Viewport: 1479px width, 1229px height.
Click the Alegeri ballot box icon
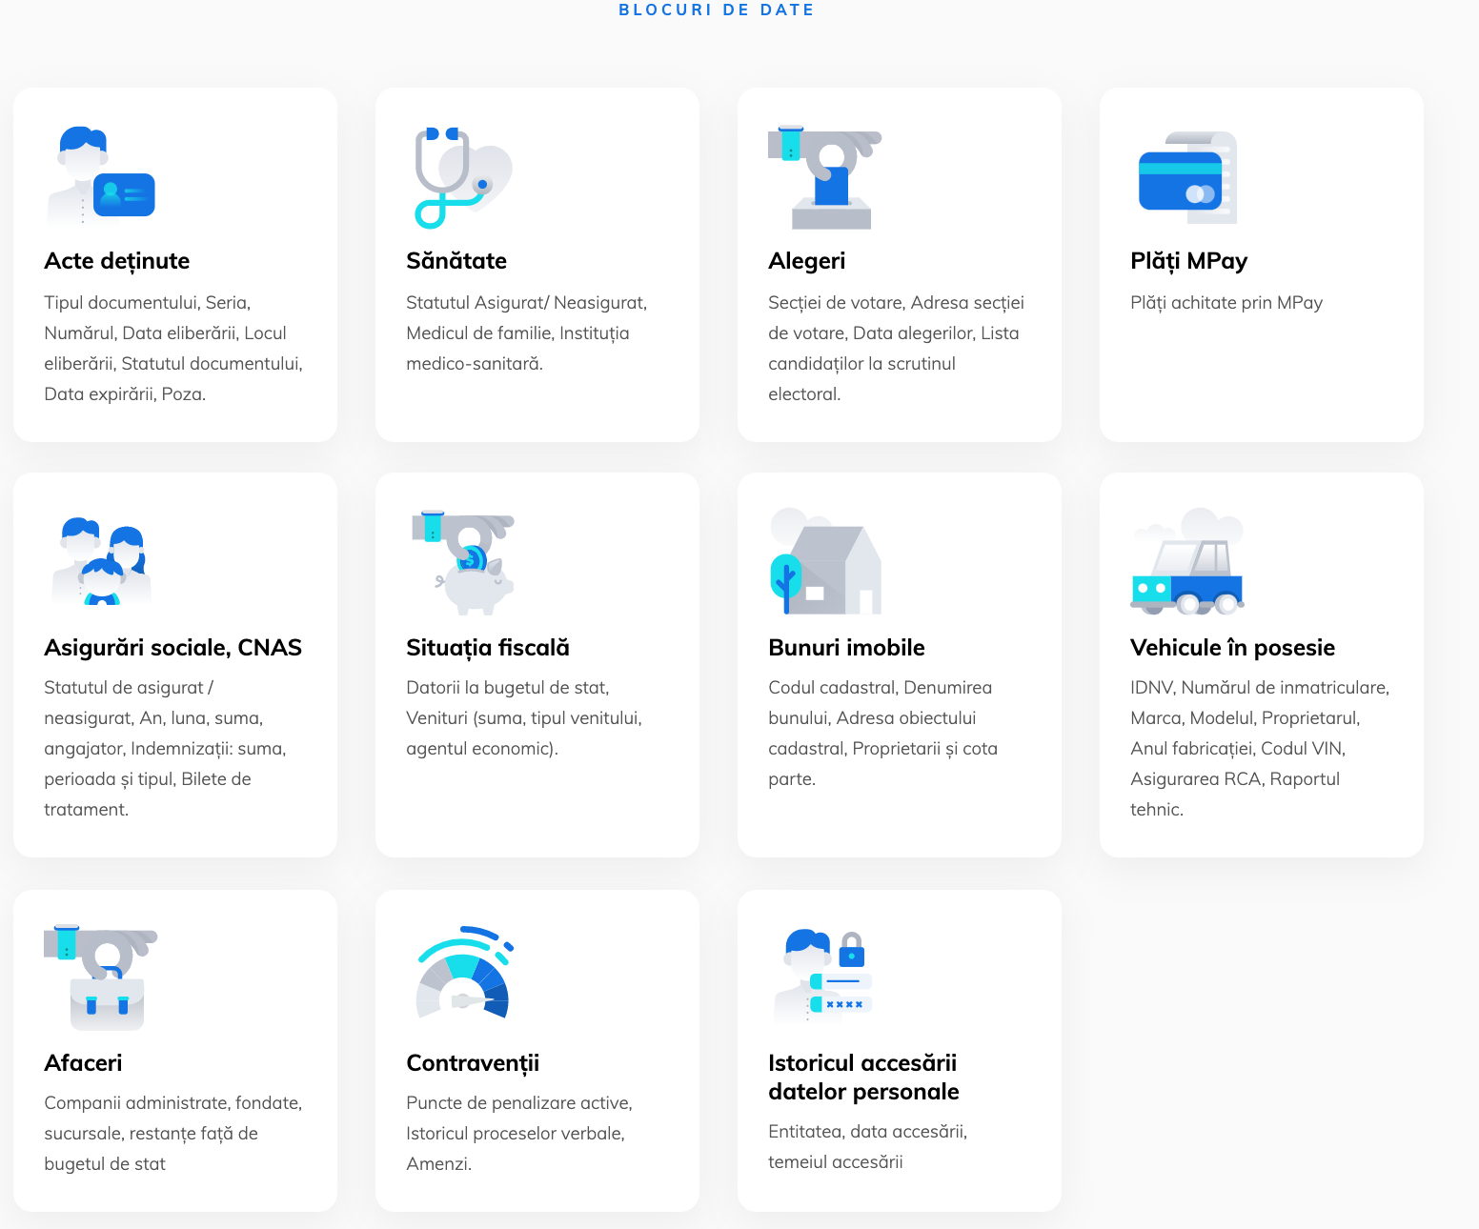[x=825, y=179]
